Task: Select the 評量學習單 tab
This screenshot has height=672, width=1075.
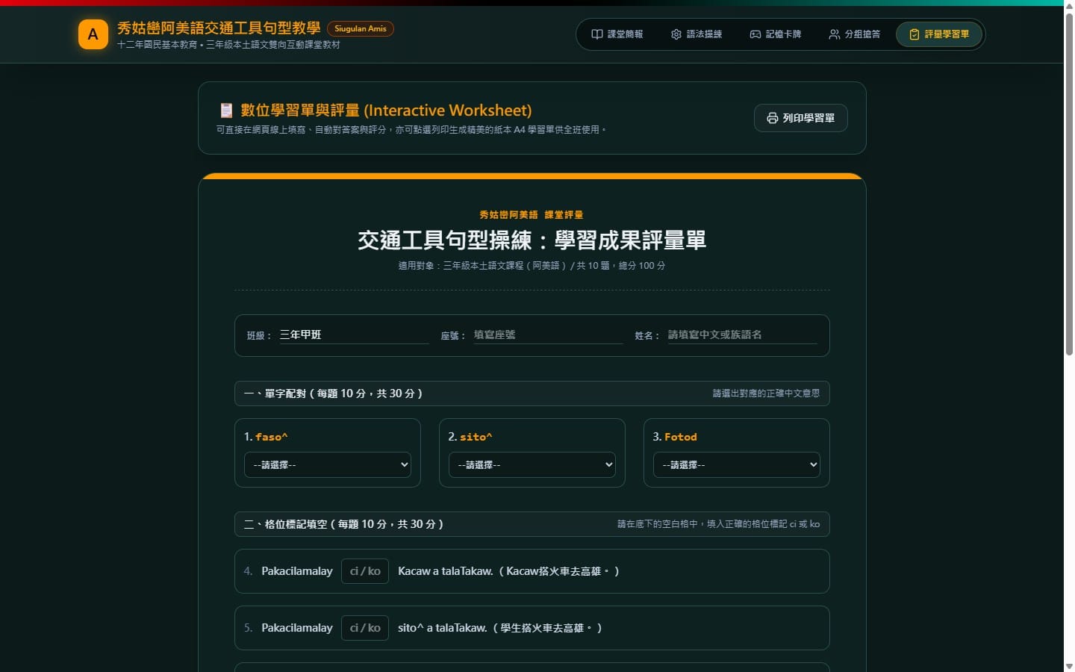Action: (x=939, y=34)
